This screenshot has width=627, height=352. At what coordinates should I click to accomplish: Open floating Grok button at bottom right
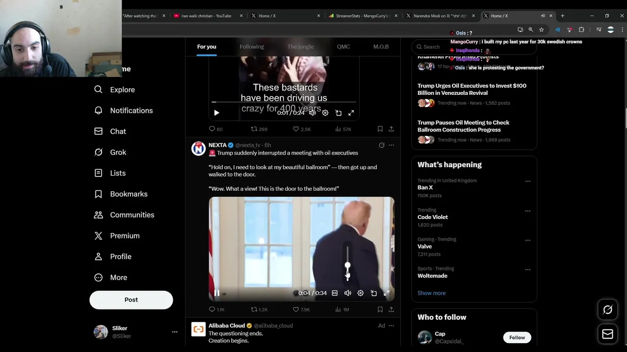coord(607,309)
